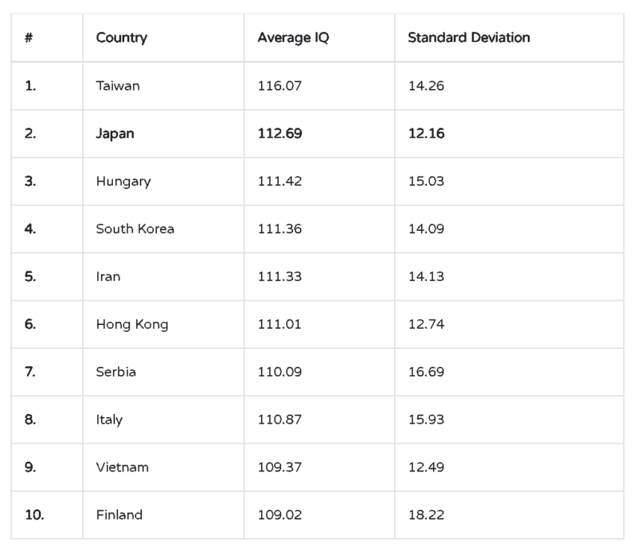Select the rank number 10. cell
The image size is (637, 547).
pyautogui.click(x=34, y=515)
